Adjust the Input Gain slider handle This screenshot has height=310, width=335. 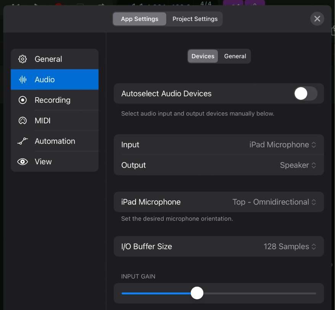click(x=197, y=293)
